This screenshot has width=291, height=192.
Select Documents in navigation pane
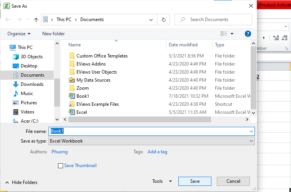point(32,75)
